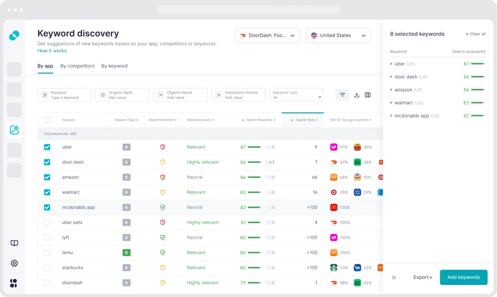The image size is (497, 297).
Task: Switch to the By keyword tab
Action: [x=114, y=66]
